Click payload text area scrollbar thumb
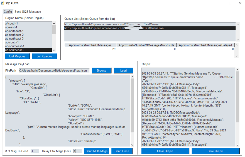The image size is (245, 157). pyautogui.click(x=132, y=106)
